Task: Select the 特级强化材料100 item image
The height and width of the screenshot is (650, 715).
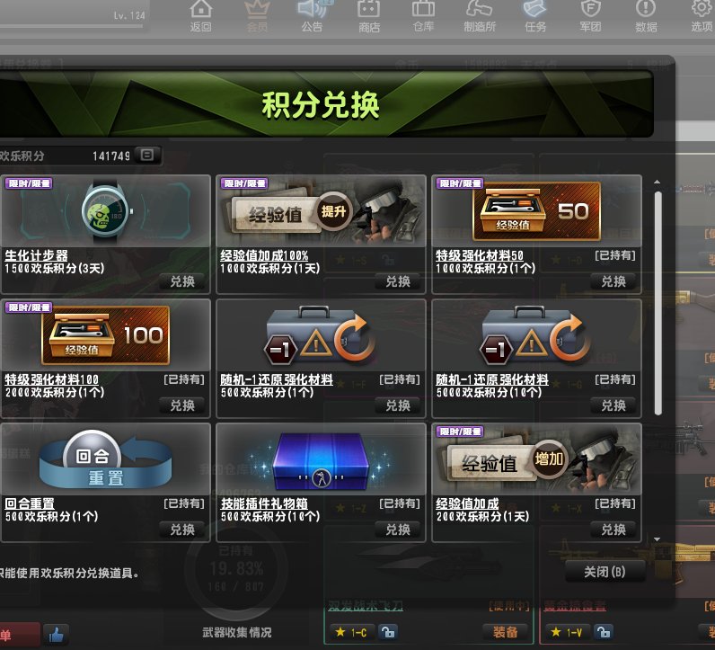Action: [x=106, y=335]
